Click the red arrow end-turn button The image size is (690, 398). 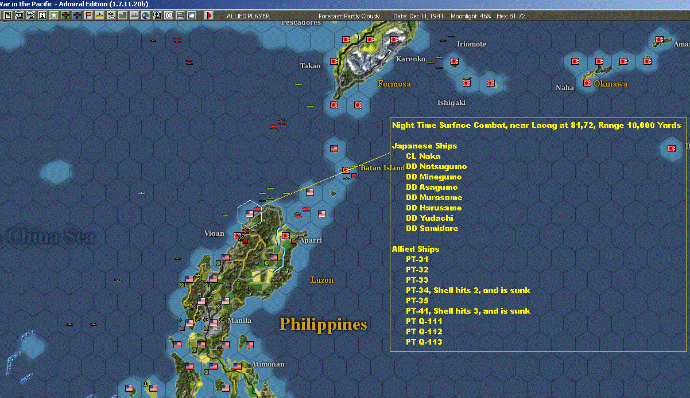(x=209, y=15)
